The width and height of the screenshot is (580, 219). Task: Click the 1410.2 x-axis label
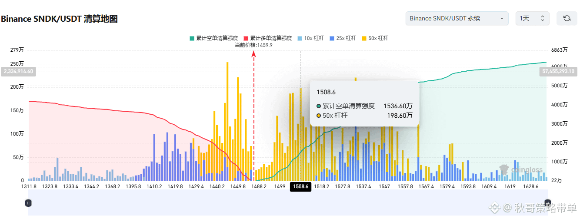(x=154, y=186)
